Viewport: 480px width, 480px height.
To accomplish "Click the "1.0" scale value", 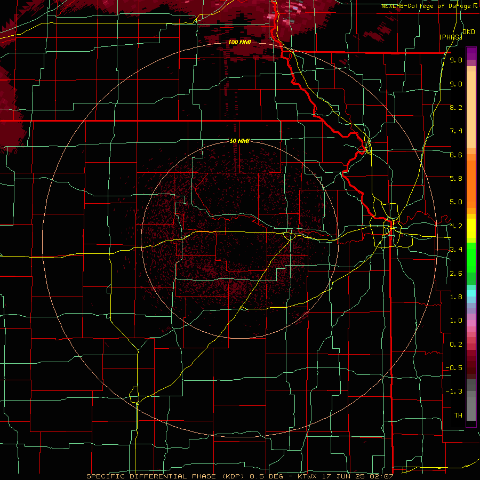I will click(x=456, y=321).
